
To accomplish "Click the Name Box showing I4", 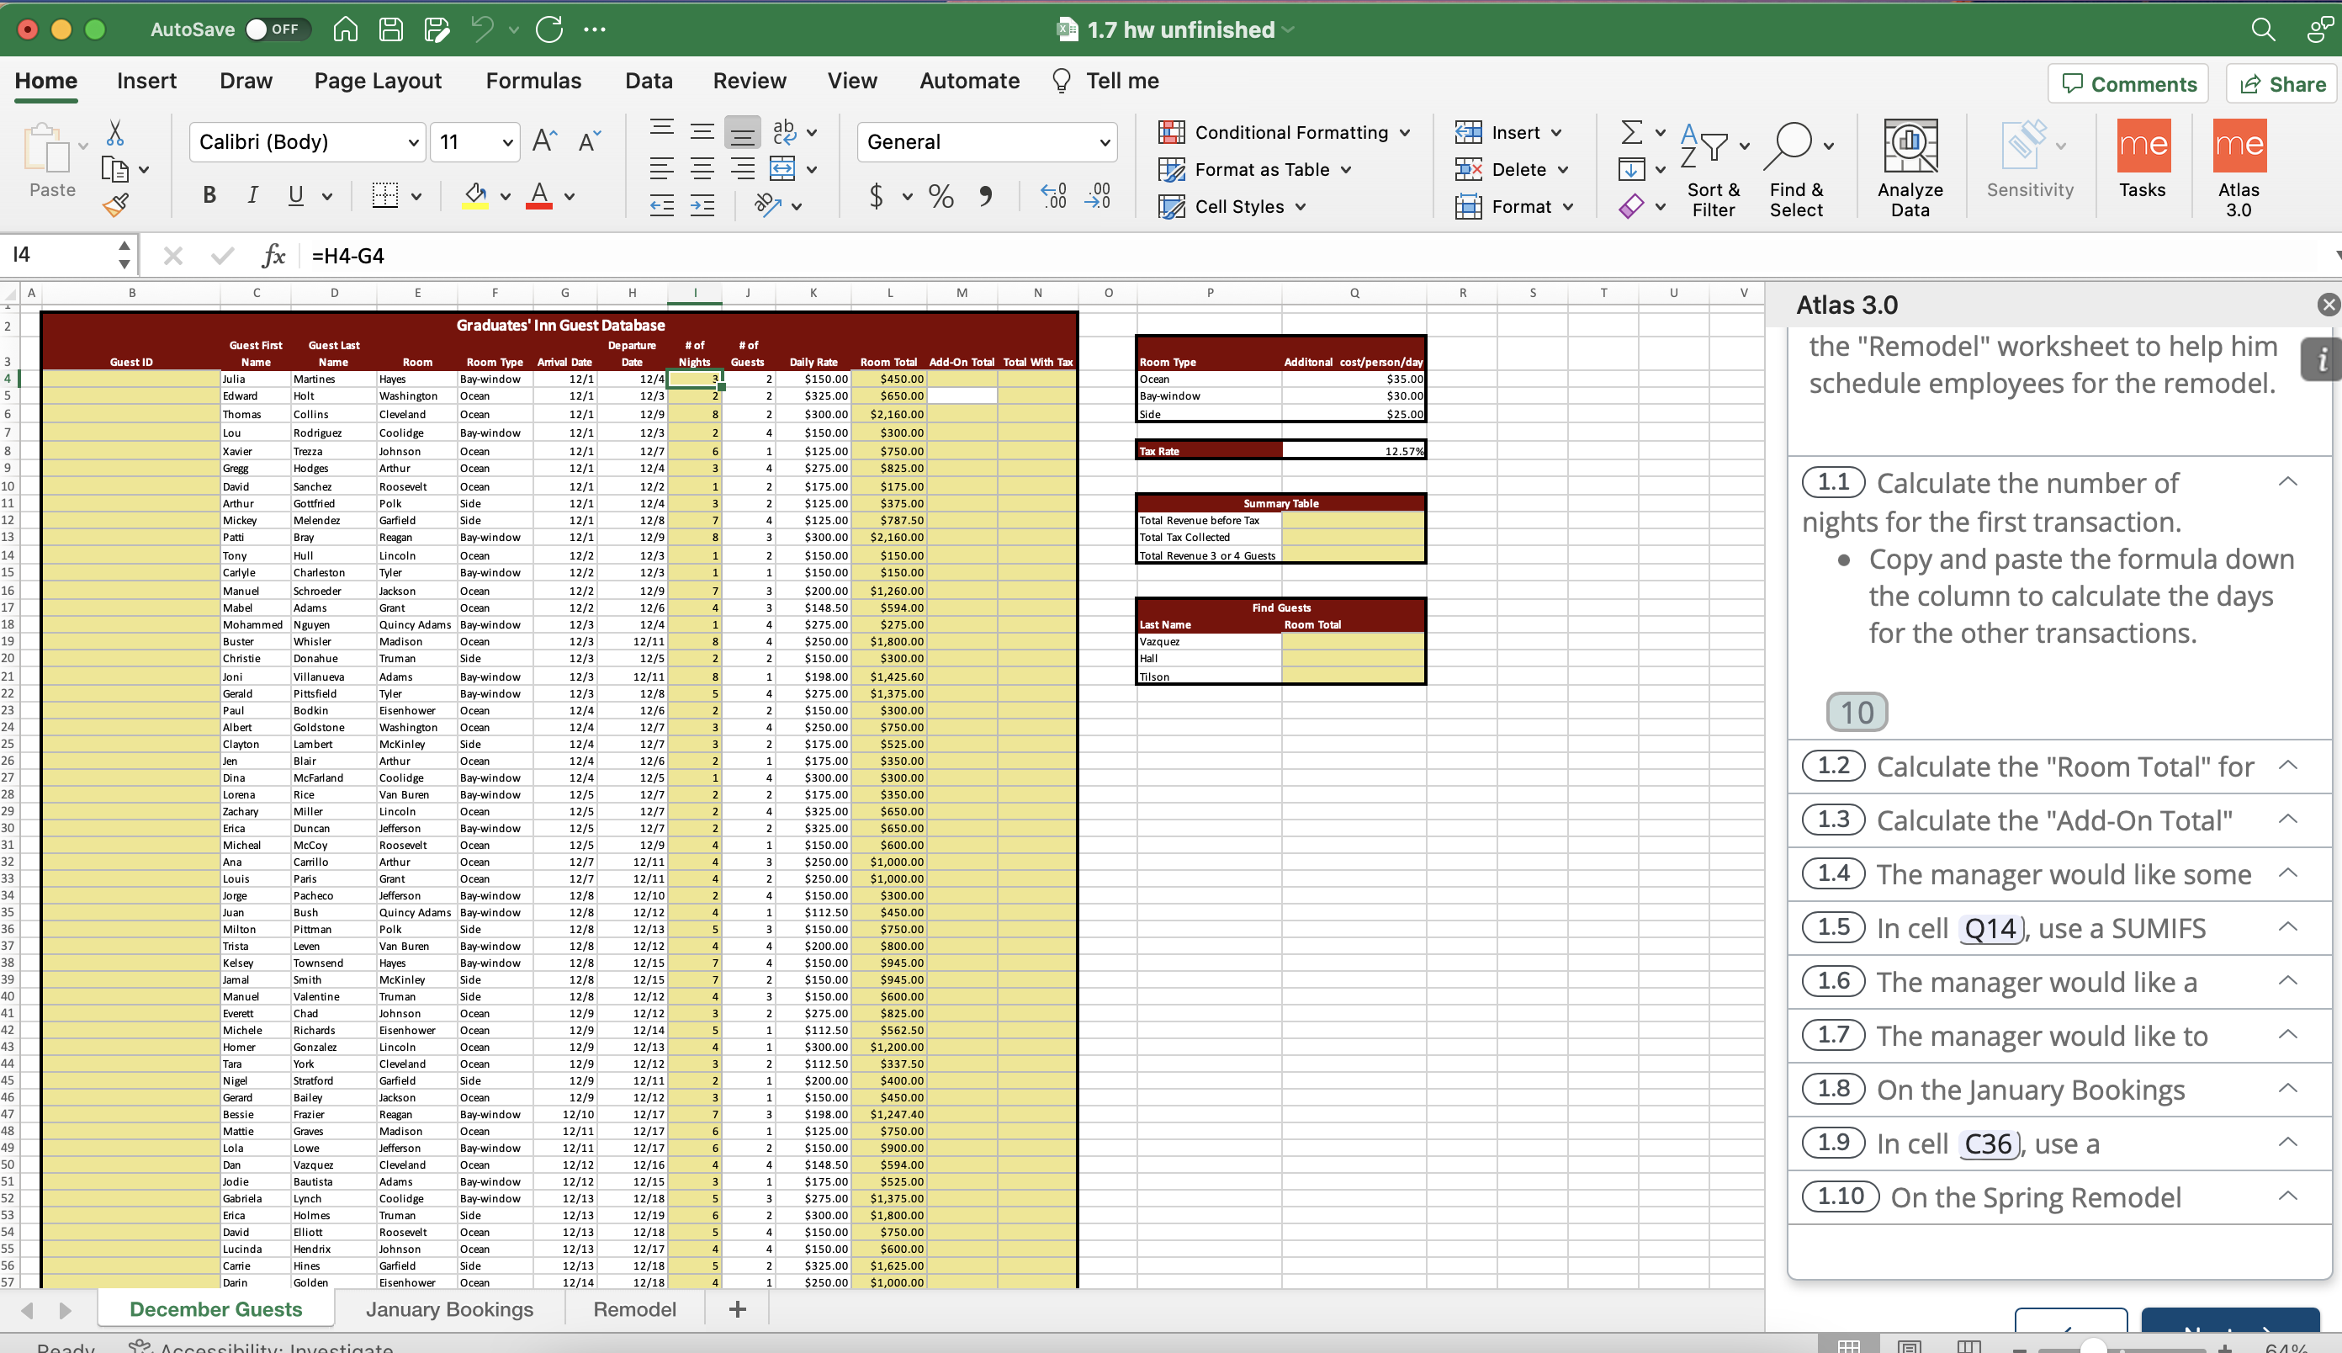I will 61,255.
